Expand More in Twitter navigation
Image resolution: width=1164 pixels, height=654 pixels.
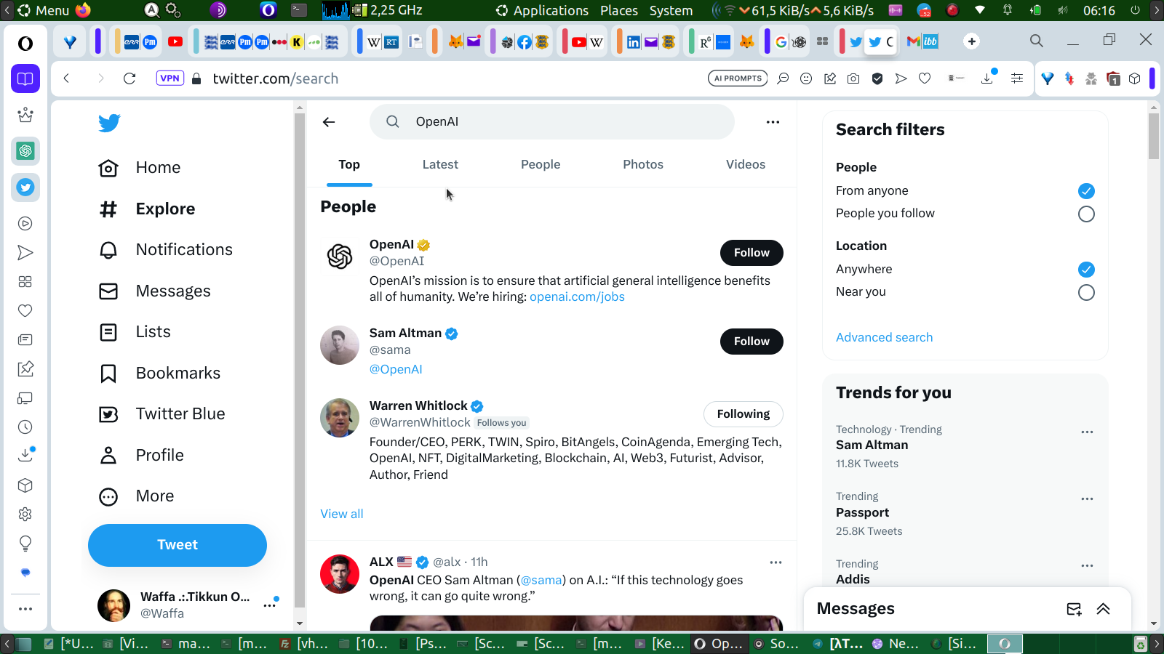pos(137,496)
